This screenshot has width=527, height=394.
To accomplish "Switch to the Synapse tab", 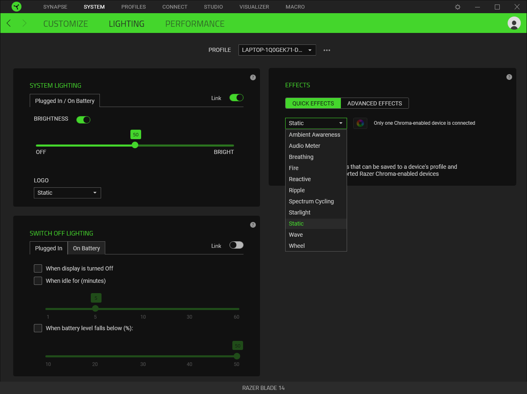I will point(55,7).
